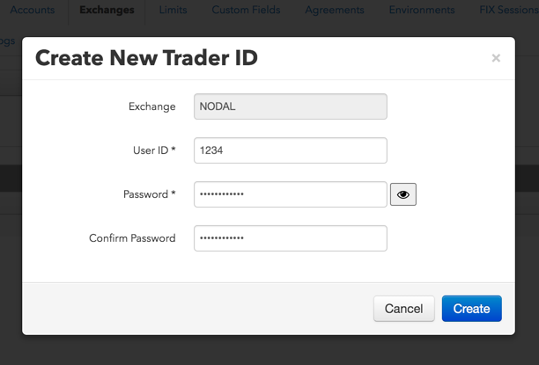Click the Confirm Password label
Screen dimensions: 539x365
(132, 238)
